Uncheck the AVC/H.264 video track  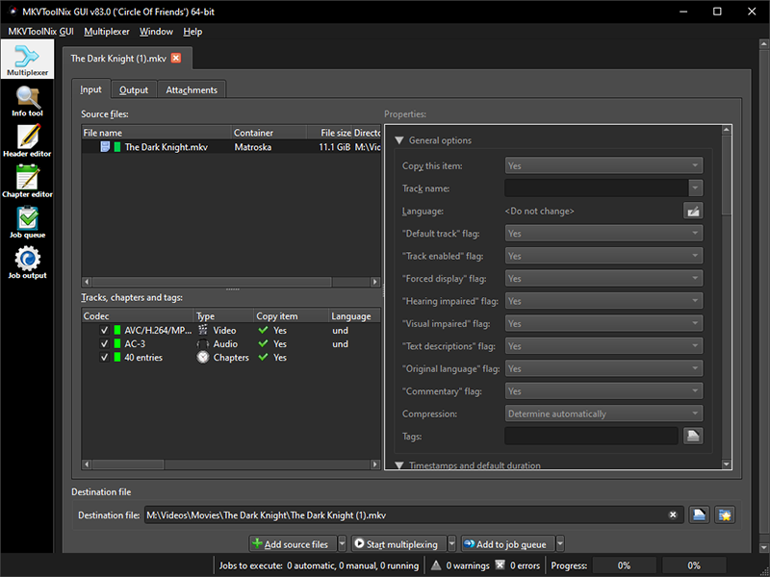(104, 330)
